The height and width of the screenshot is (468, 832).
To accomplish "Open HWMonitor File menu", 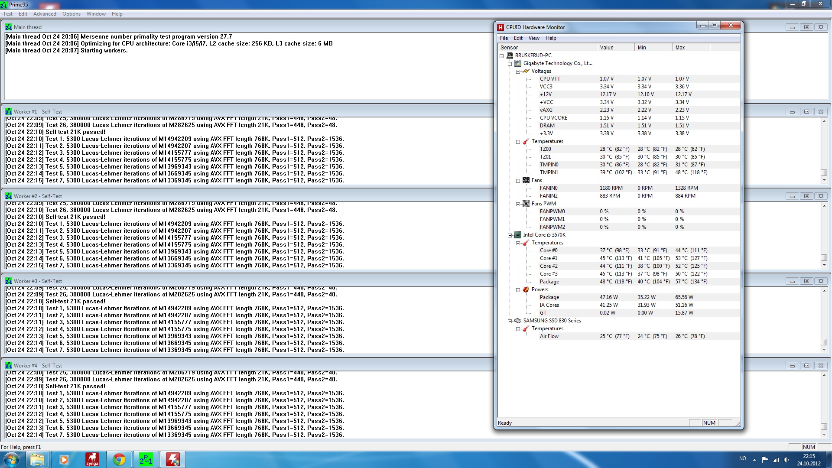I will point(504,38).
